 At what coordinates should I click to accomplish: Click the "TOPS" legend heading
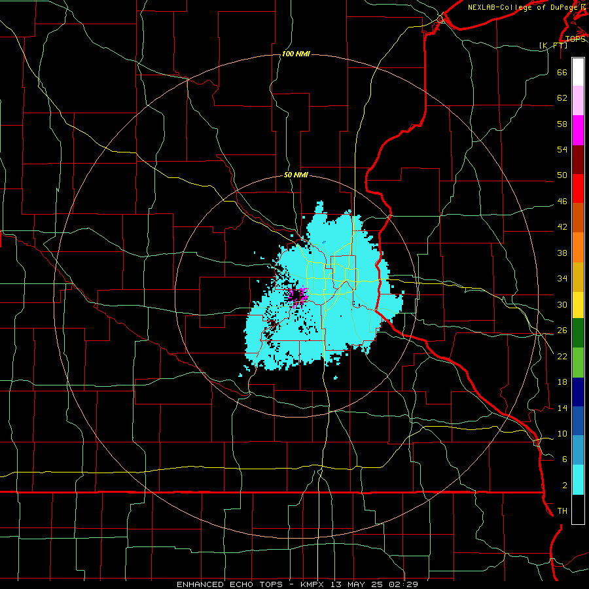[575, 39]
